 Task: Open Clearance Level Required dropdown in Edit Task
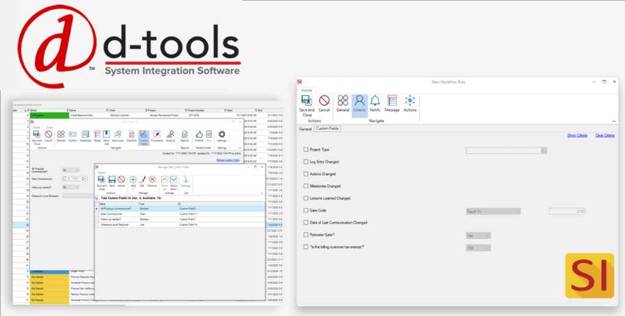coord(78,196)
